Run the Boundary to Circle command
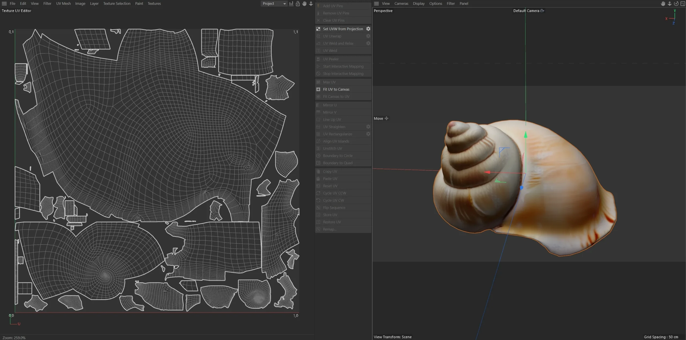 point(337,156)
